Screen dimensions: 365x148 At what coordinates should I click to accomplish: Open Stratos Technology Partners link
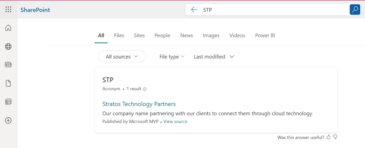click(139, 104)
